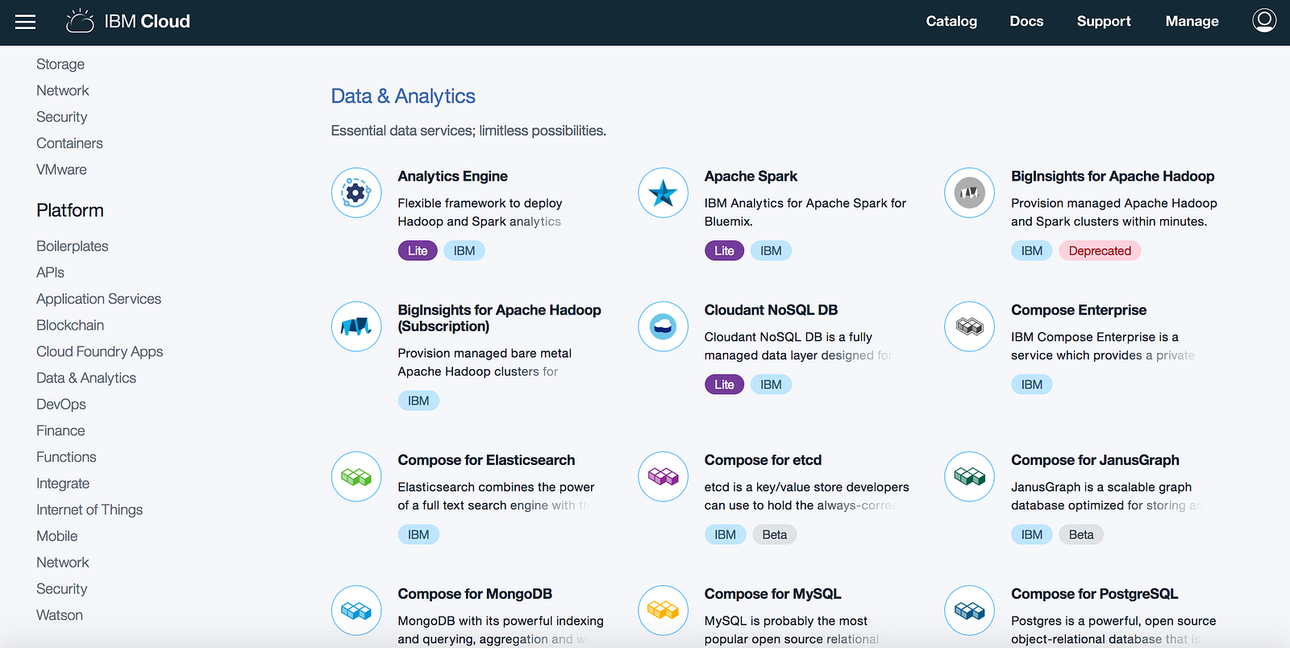Screen dimensions: 1290x648
Task: Open the Compose for JanusGraph title
Action: [x=1095, y=460]
